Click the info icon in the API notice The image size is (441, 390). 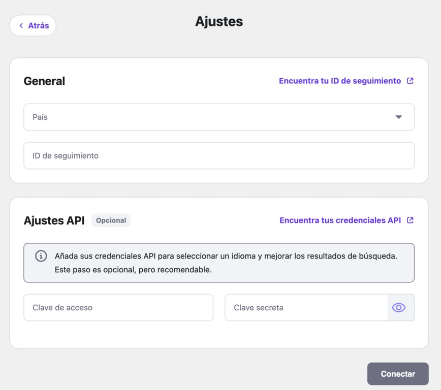click(40, 256)
